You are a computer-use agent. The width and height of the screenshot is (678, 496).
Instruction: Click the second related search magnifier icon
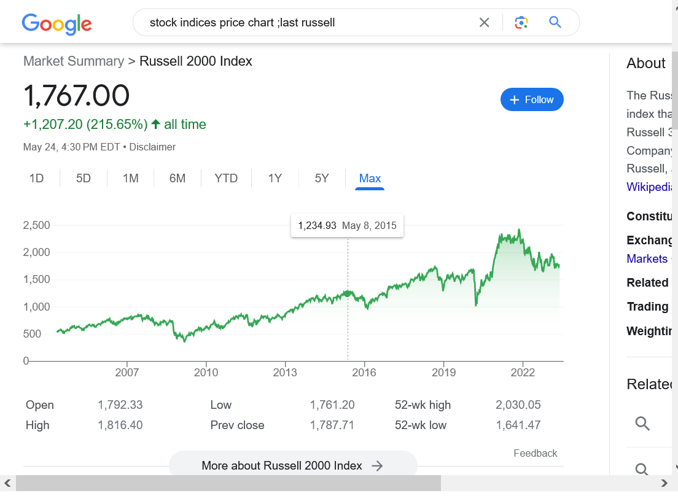point(642,470)
